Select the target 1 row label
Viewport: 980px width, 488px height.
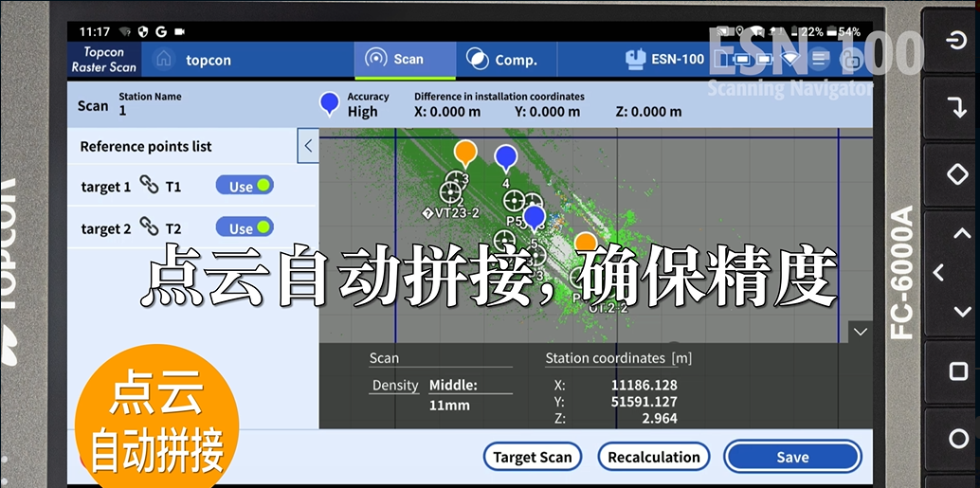coord(105,187)
